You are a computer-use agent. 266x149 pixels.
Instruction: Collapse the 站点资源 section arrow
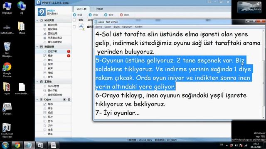coord(37,20)
